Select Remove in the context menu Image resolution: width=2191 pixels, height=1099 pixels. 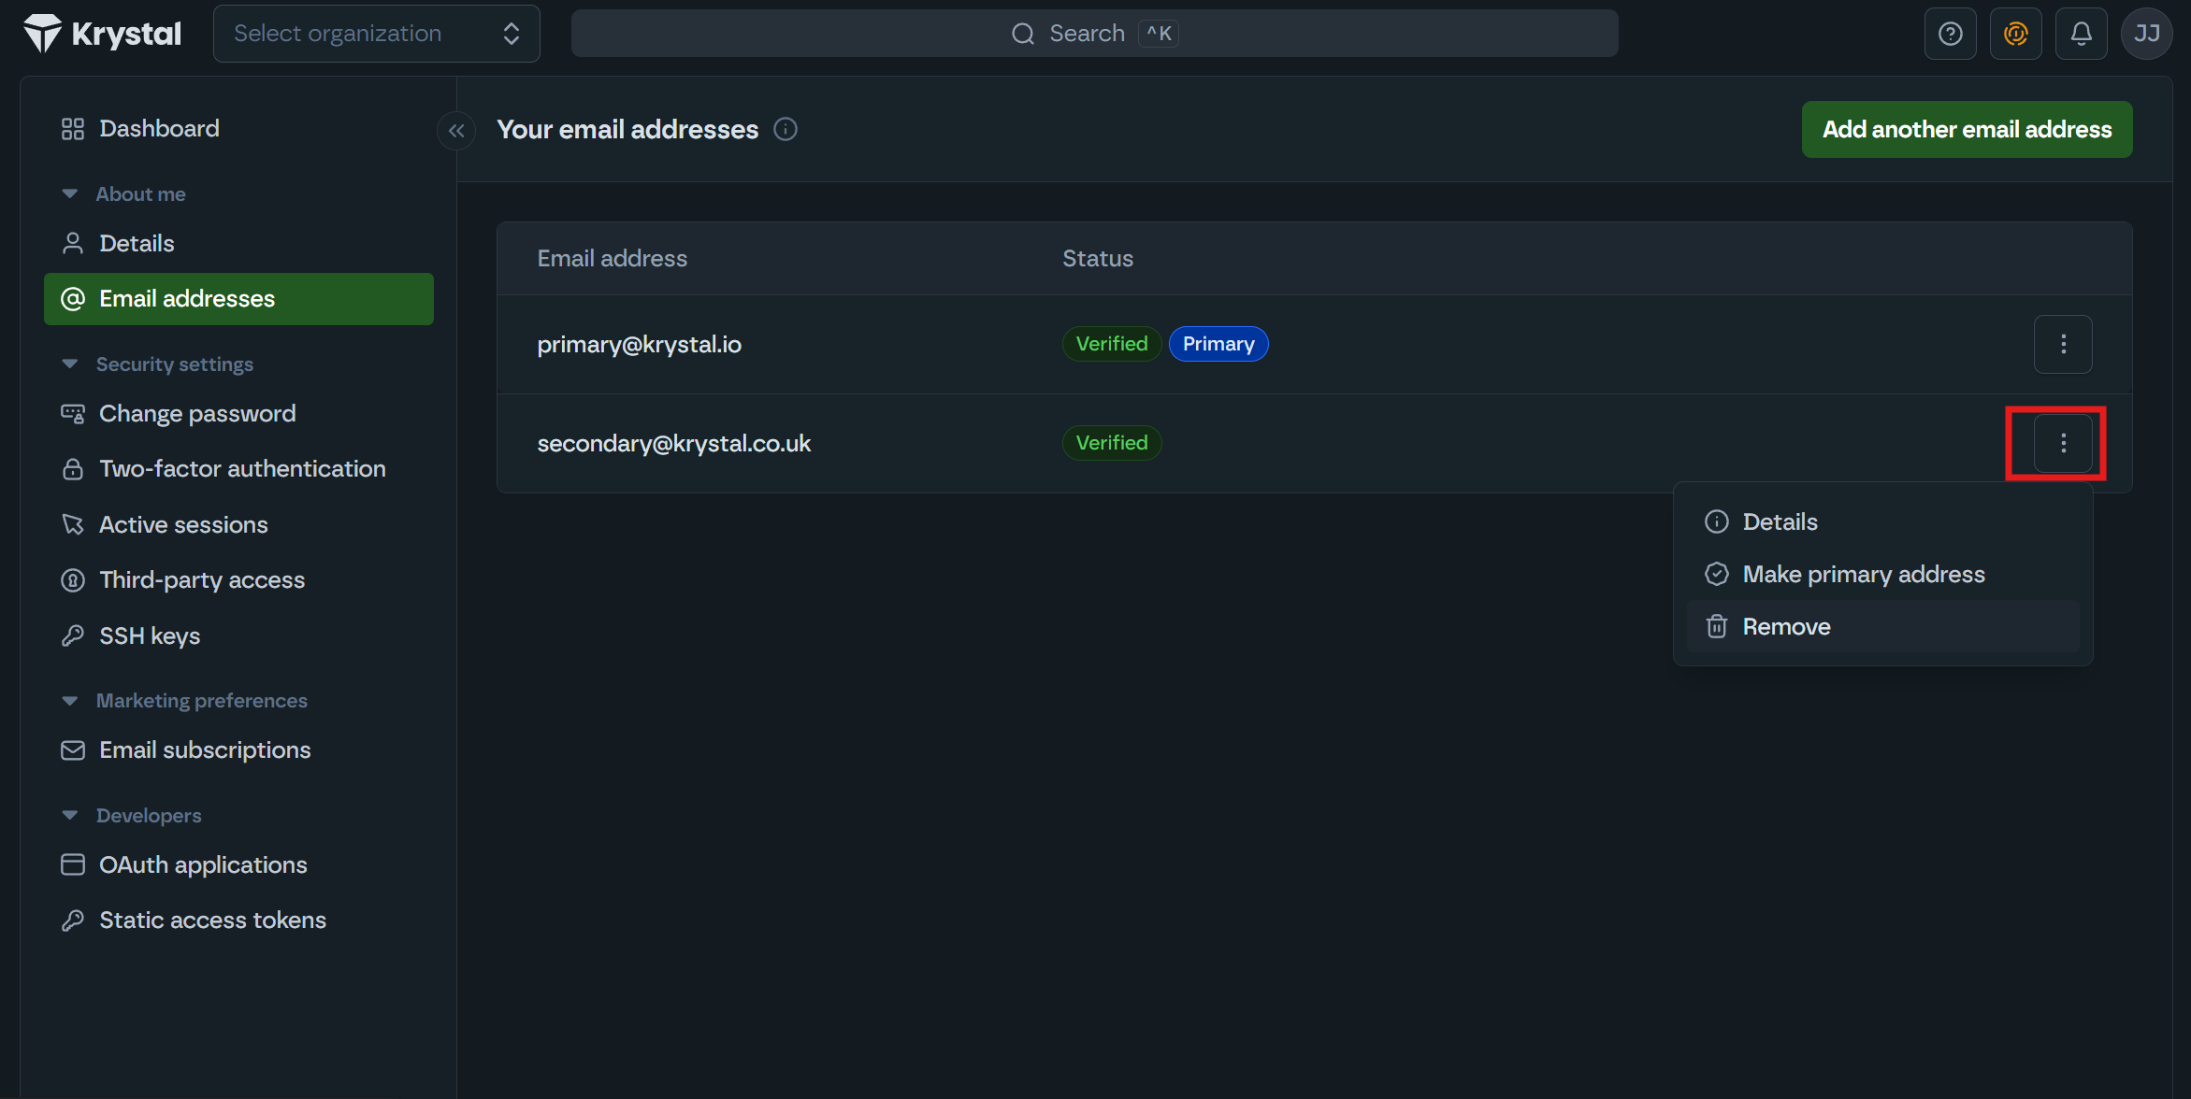click(x=1786, y=626)
